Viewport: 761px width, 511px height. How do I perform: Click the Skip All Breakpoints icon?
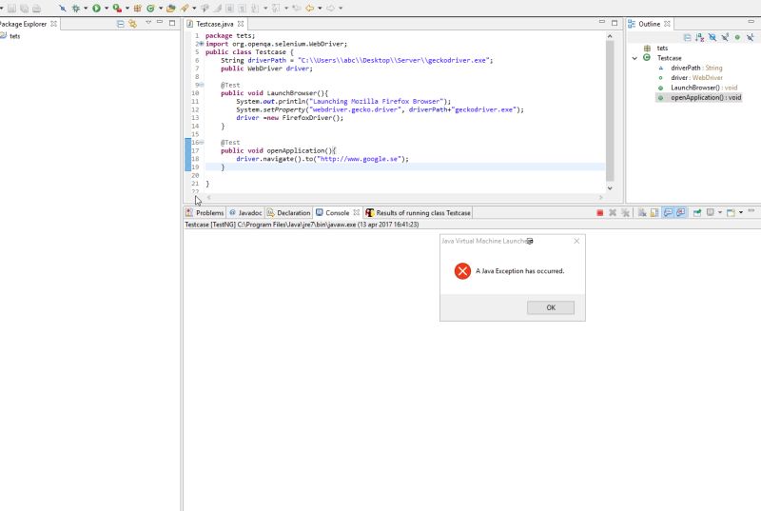click(62, 9)
